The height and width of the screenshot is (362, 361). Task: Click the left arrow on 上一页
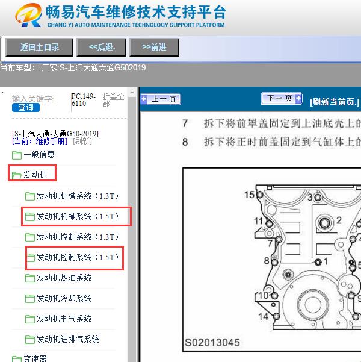click(144, 99)
